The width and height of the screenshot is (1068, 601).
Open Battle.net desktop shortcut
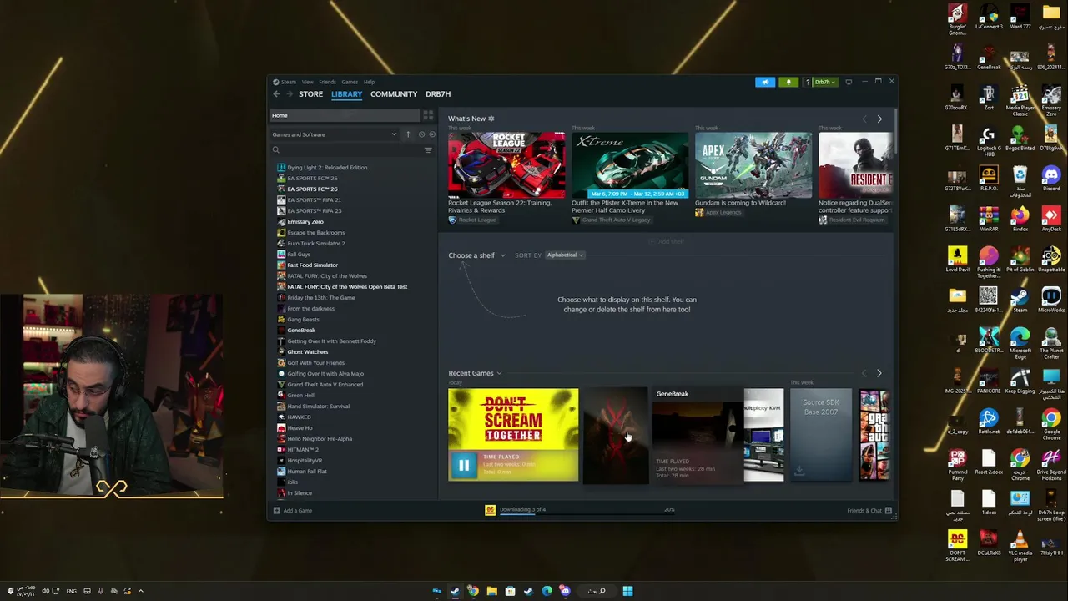click(989, 422)
